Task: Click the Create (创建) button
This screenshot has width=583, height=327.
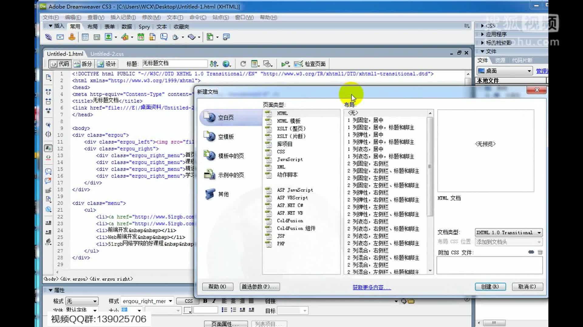Action: pos(490,287)
